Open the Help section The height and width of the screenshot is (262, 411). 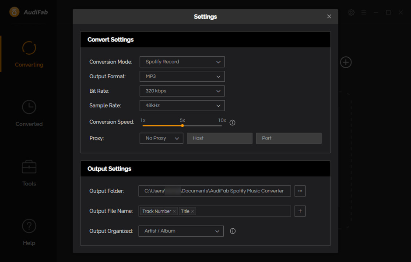(29, 232)
